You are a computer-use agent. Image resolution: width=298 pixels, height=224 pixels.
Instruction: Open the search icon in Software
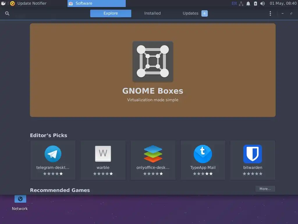click(7, 13)
